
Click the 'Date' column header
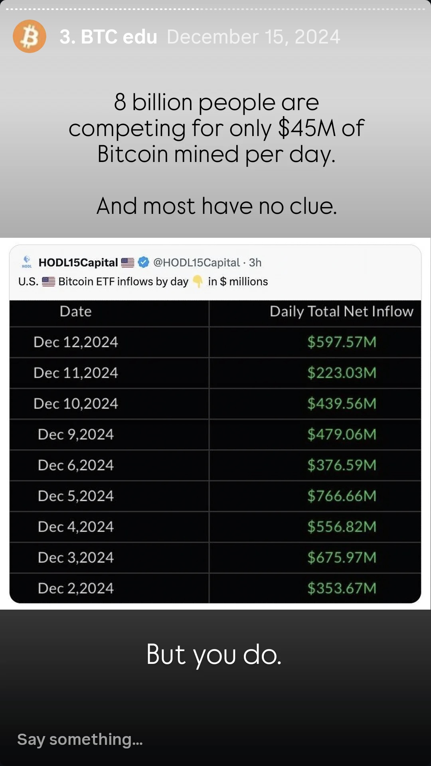coord(75,312)
